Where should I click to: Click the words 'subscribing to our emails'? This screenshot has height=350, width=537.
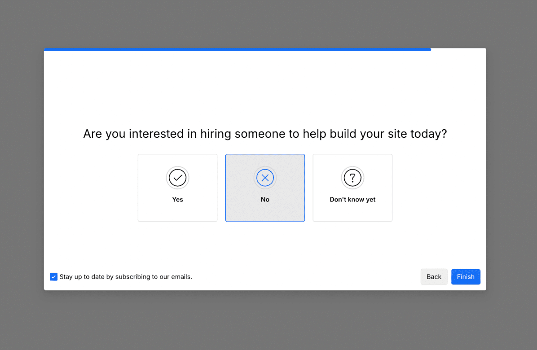(x=154, y=277)
